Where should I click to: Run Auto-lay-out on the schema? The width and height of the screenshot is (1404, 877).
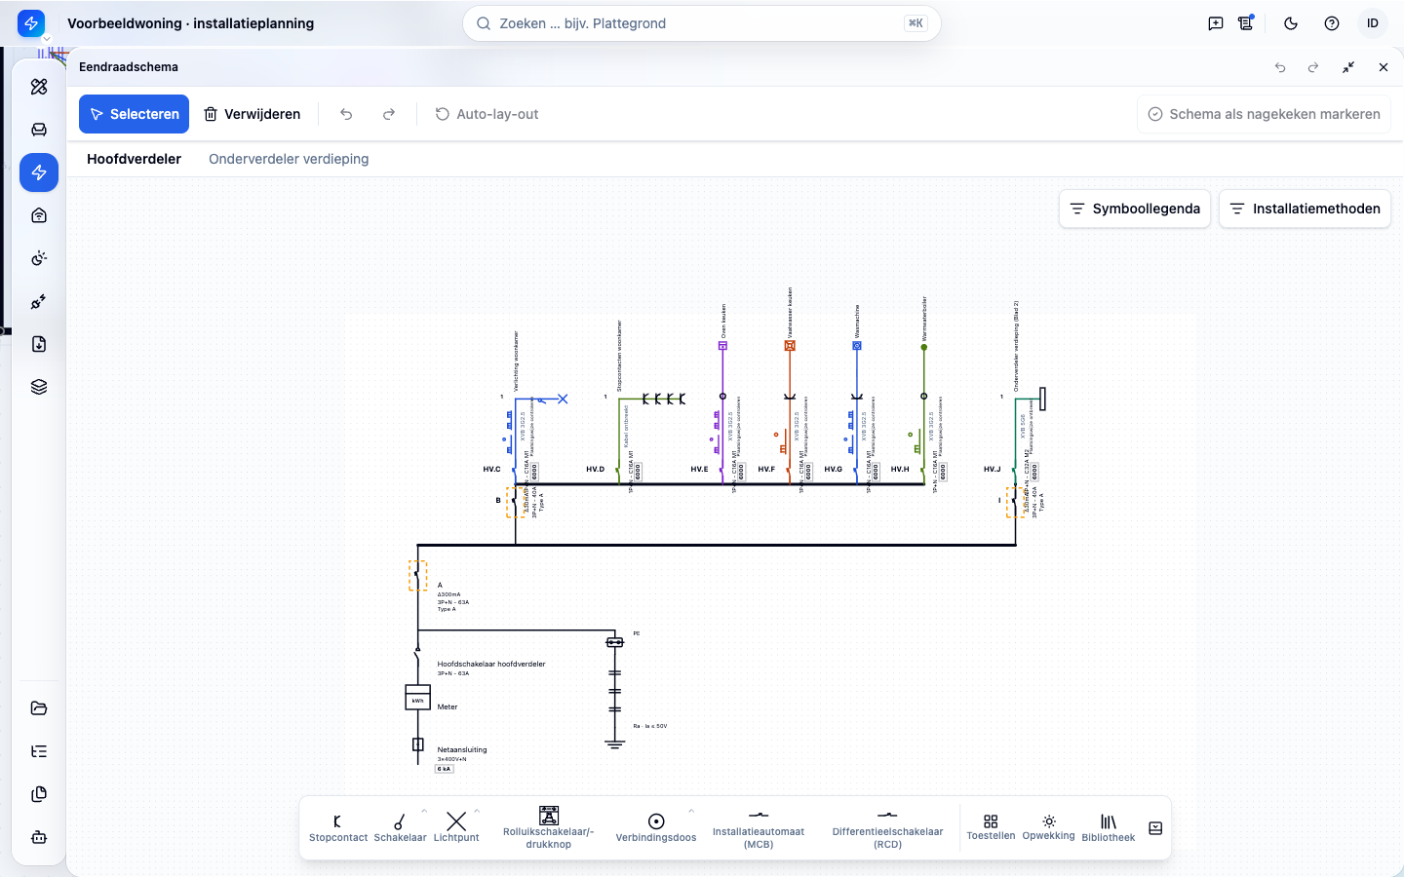487,114
